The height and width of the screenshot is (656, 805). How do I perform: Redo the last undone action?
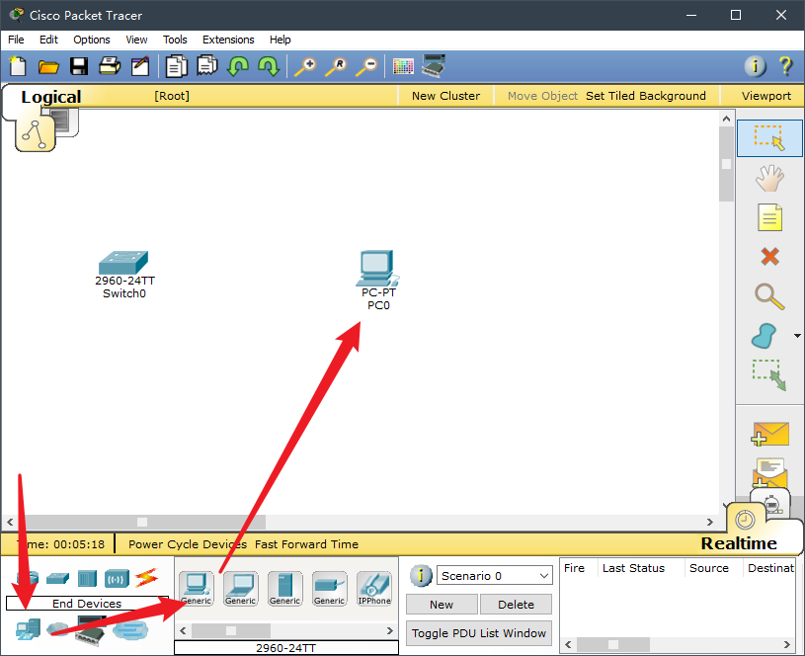[x=269, y=66]
